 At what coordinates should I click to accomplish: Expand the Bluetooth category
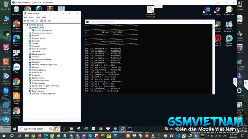coord(27,41)
